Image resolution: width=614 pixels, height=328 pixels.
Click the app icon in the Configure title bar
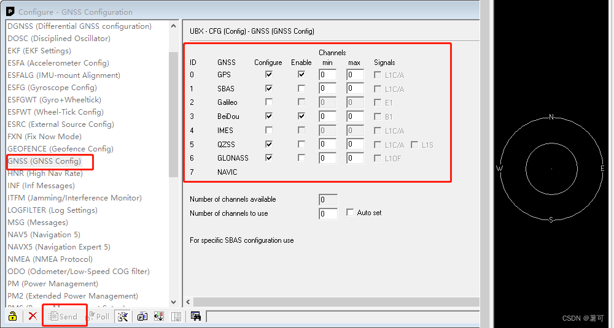pyautogui.click(x=10, y=12)
